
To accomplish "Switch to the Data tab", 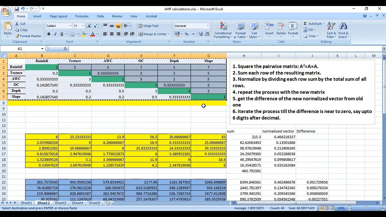I will 100,16.
